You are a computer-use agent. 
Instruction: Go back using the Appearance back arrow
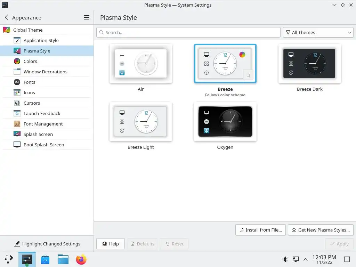point(6,17)
